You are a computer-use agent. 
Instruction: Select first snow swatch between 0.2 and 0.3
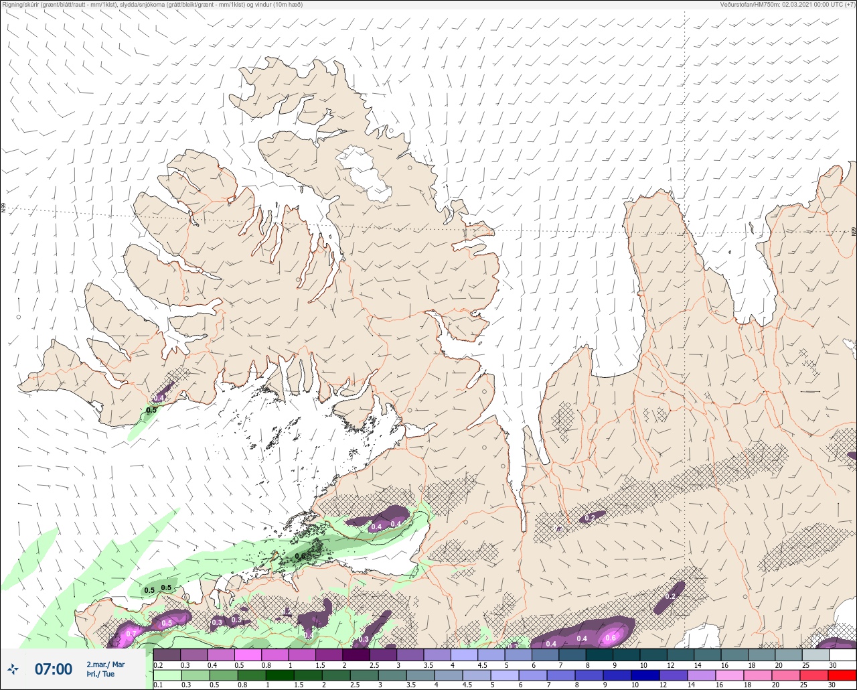pyautogui.click(x=167, y=654)
